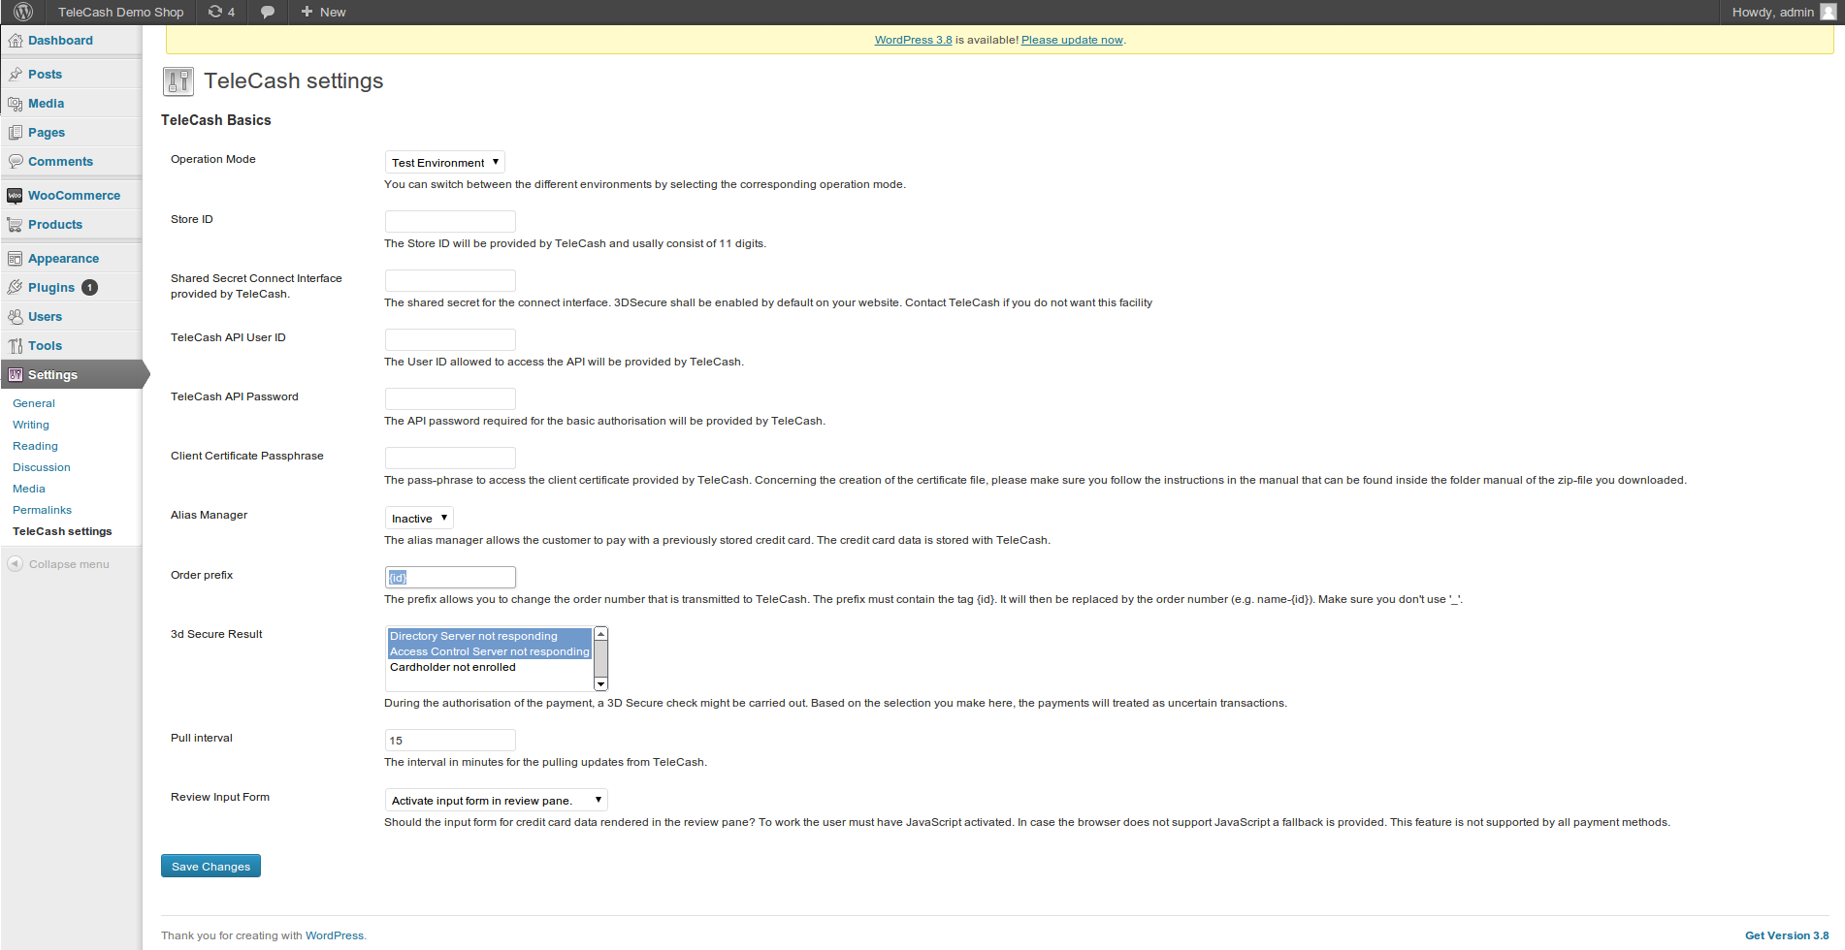Click the Appearance sidebar icon
Image resolution: width=1845 pixels, height=950 pixels.
(16, 259)
